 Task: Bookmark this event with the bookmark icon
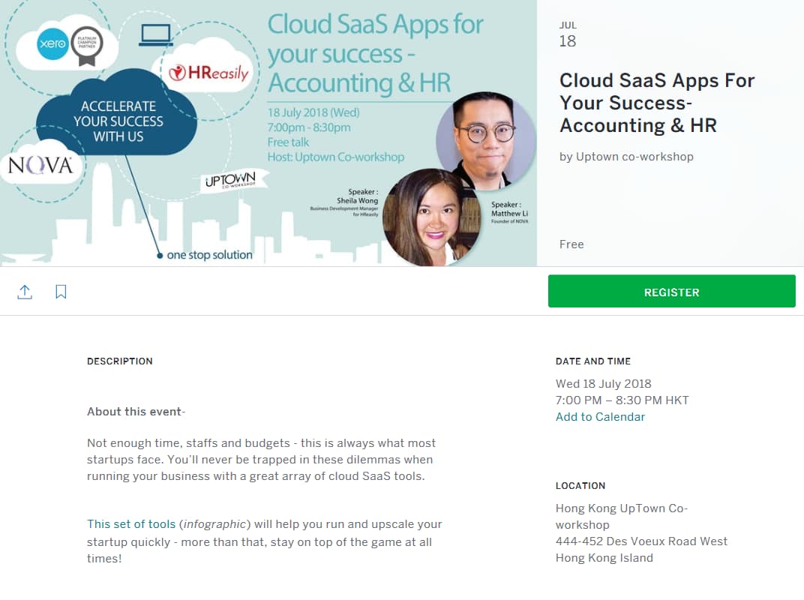[61, 292]
